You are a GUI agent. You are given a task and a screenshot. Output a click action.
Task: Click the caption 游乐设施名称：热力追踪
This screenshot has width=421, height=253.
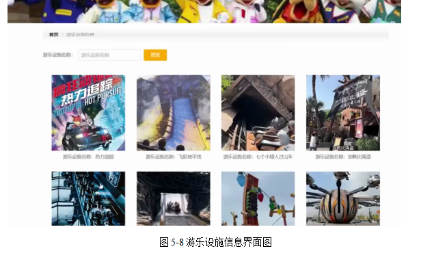[88, 157]
